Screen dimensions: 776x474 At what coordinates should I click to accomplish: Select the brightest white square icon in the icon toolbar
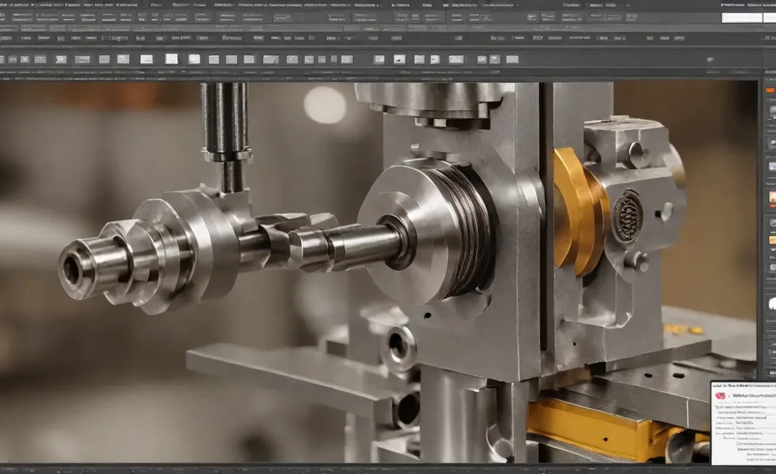(171, 59)
